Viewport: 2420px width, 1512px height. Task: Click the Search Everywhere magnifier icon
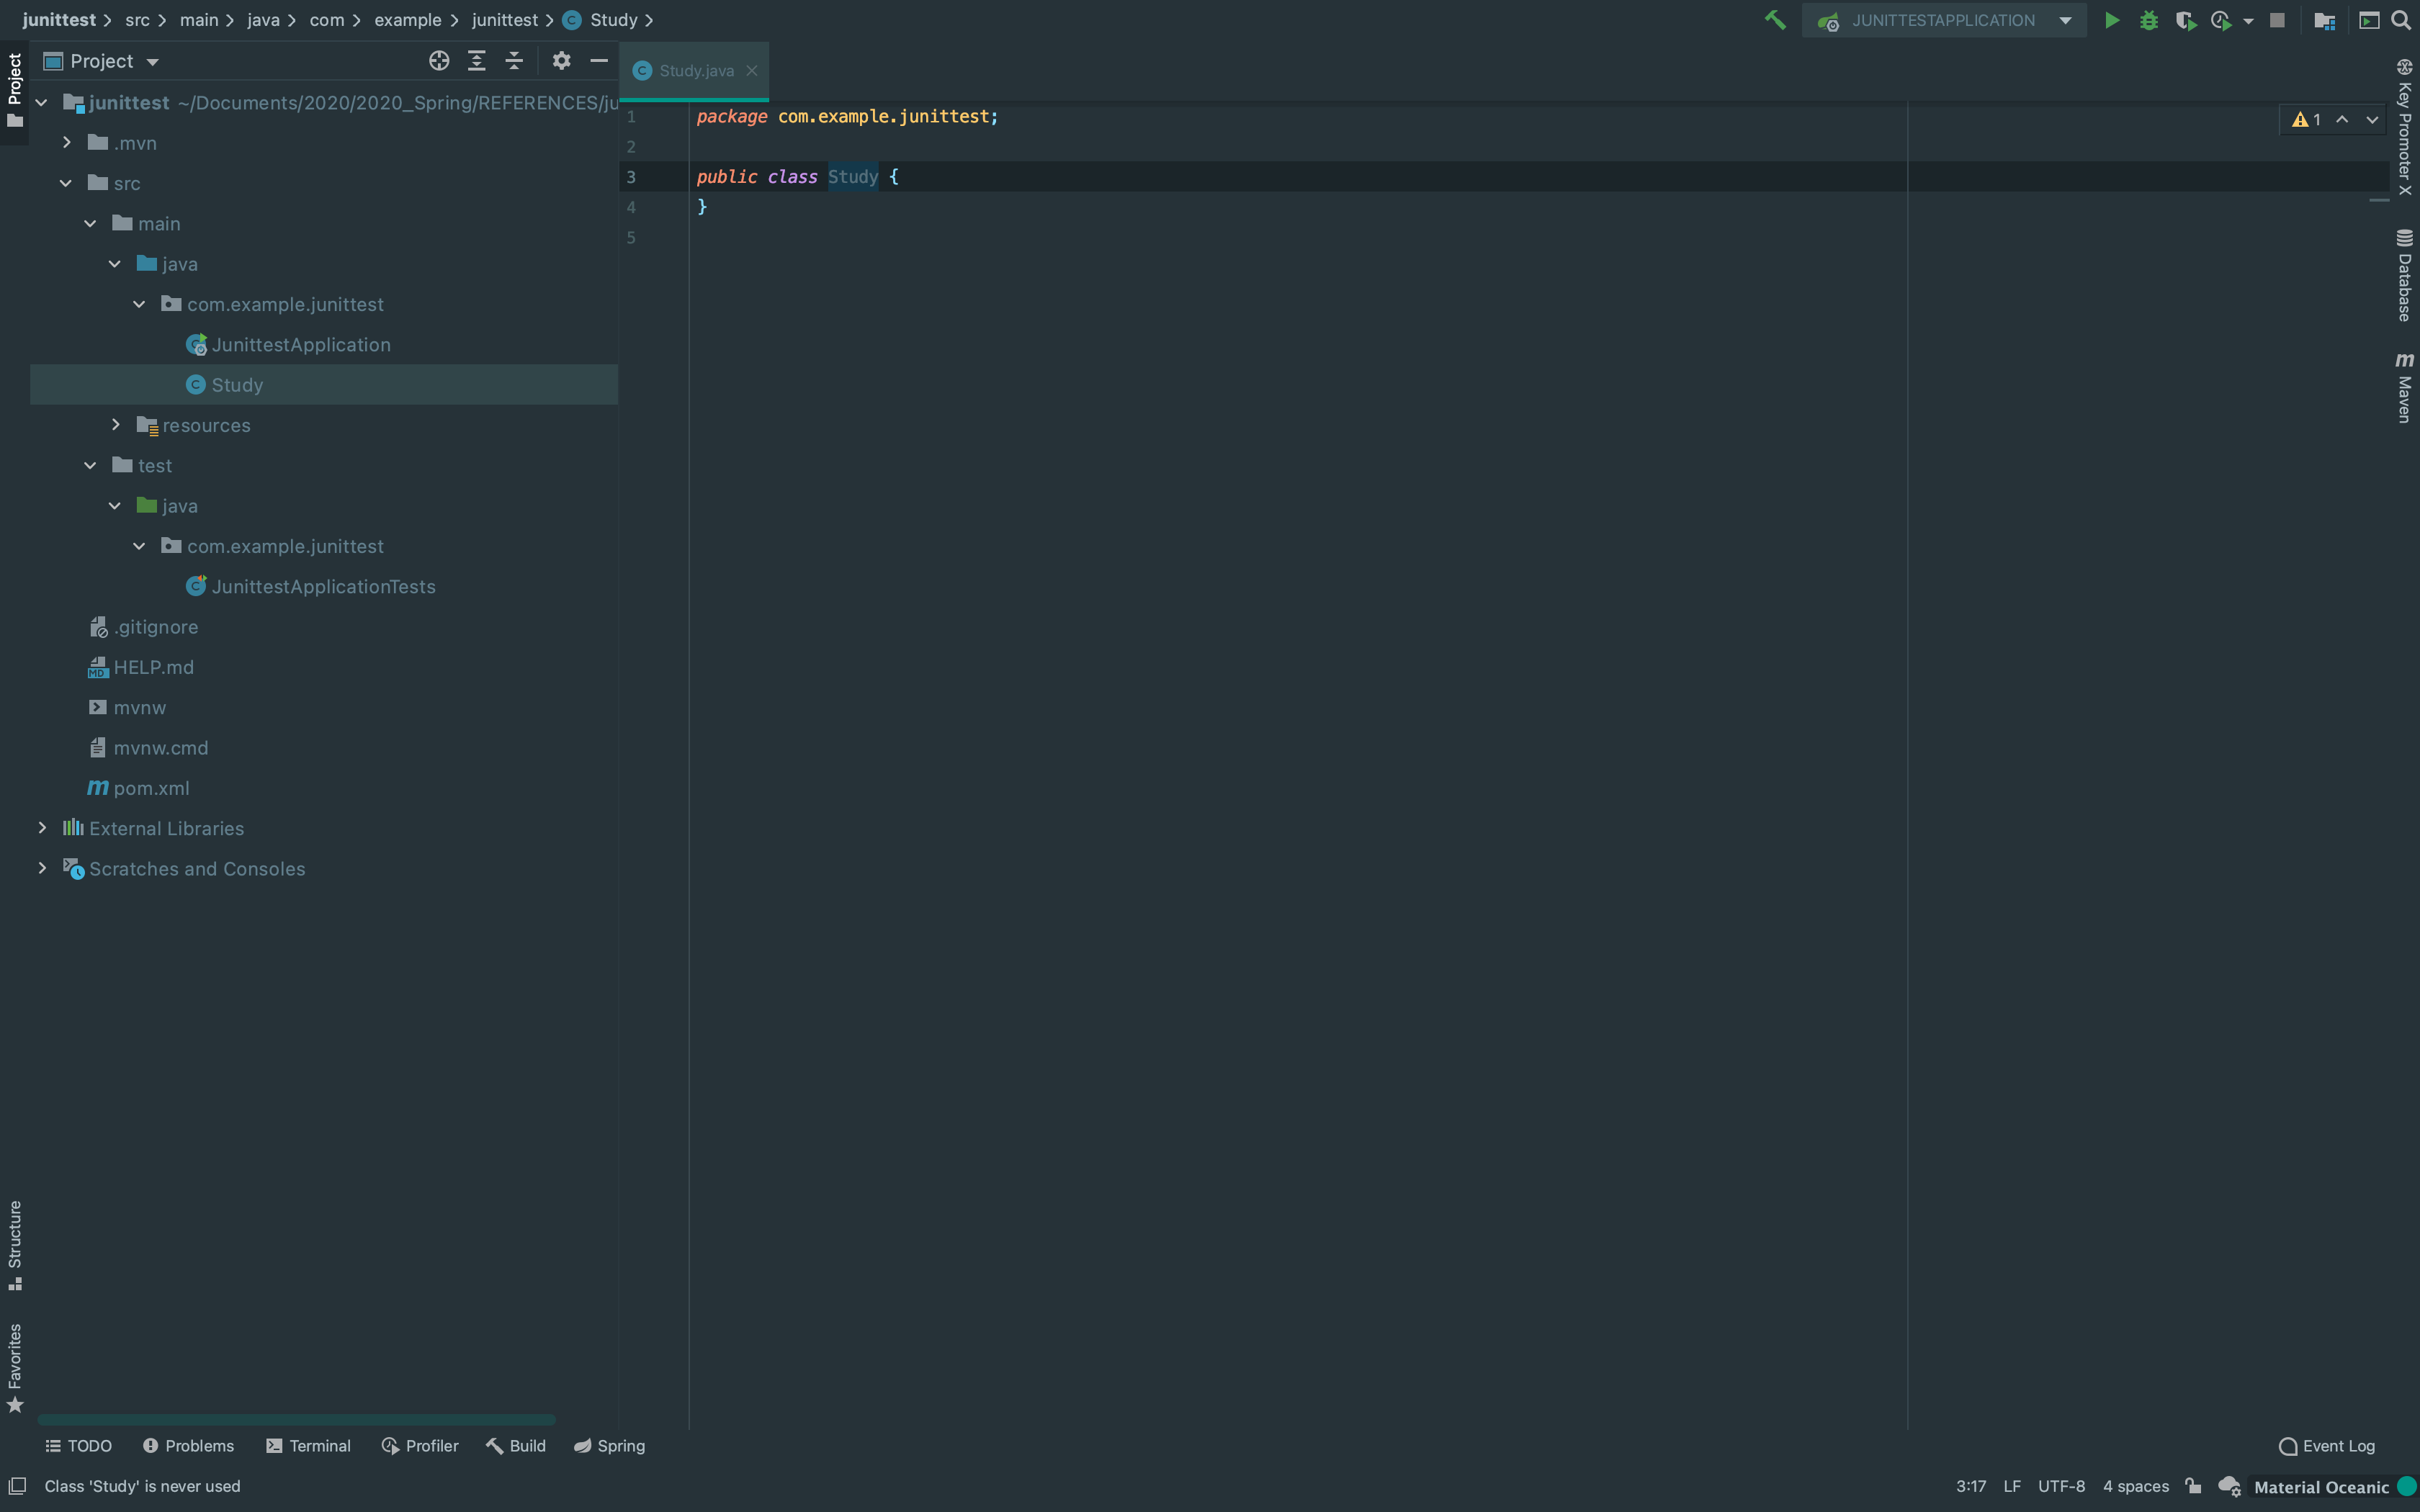click(2401, 20)
